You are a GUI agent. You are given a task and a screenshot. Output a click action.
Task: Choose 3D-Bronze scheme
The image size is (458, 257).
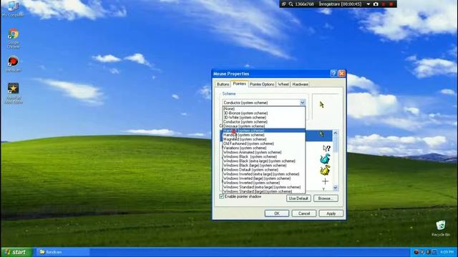(264, 113)
